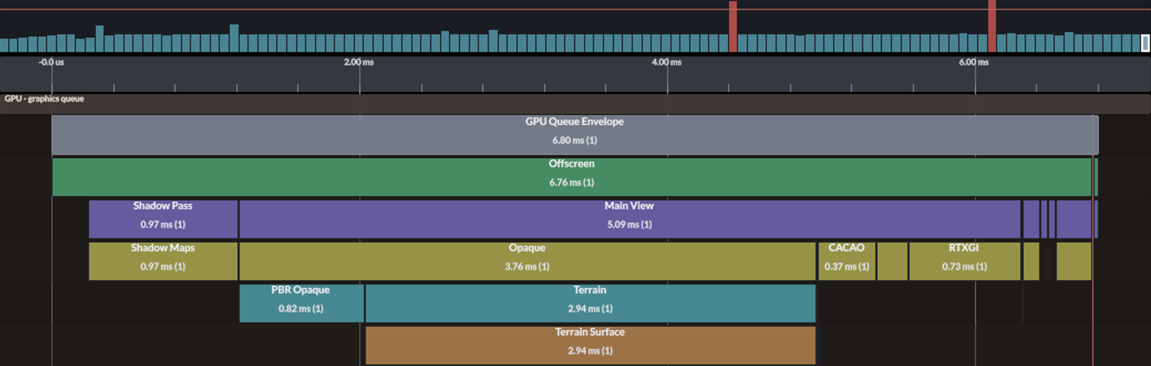Viewport: 1151px width, 366px height.
Task: Click the PBR Opaque 0.82 ms block
Action: click(301, 303)
